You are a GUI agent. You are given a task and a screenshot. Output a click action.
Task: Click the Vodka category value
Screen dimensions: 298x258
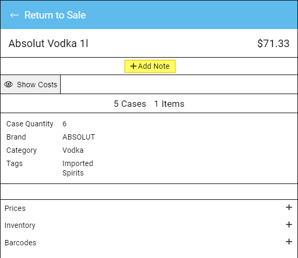[x=73, y=150]
